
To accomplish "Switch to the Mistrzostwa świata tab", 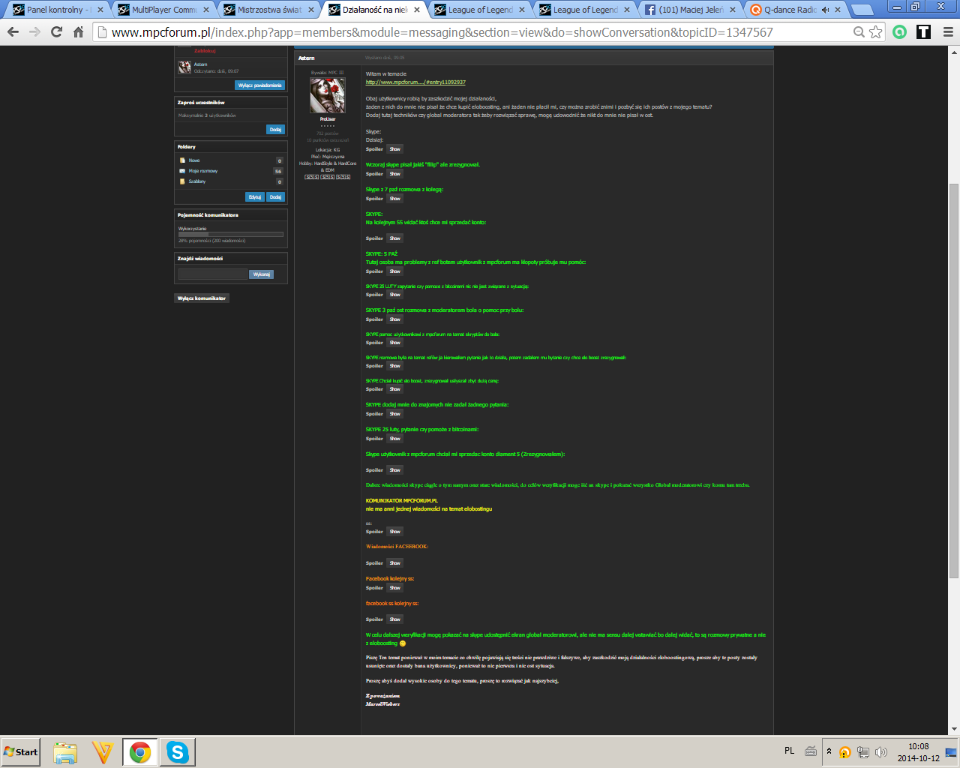I will coord(268,10).
